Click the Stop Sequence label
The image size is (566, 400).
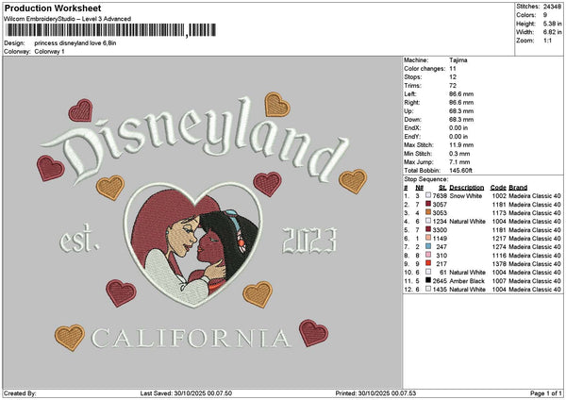426,177
